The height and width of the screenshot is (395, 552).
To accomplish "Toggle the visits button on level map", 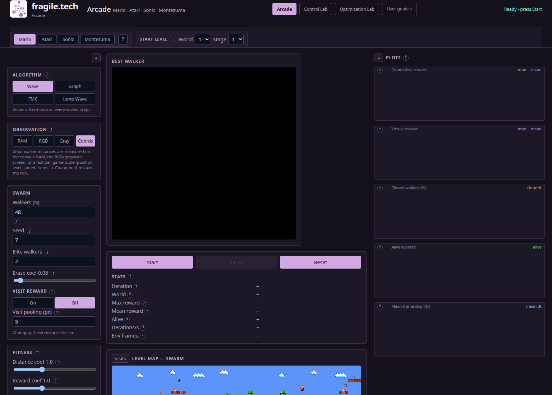I will pos(120,359).
